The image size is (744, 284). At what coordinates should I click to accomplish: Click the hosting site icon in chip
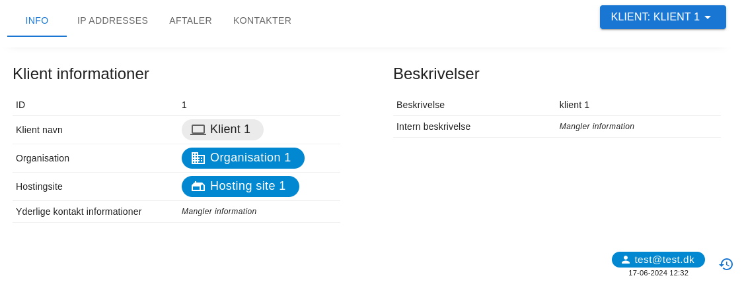click(198, 186)
